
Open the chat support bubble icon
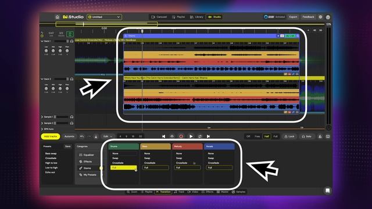pos(328,190)
